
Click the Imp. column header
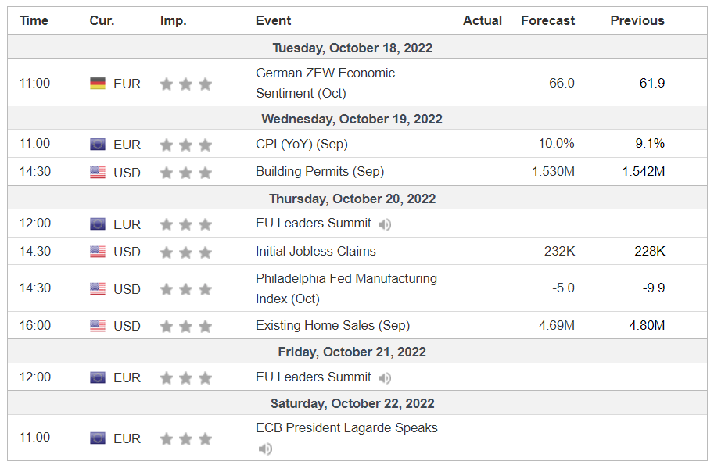click(173, 20)
